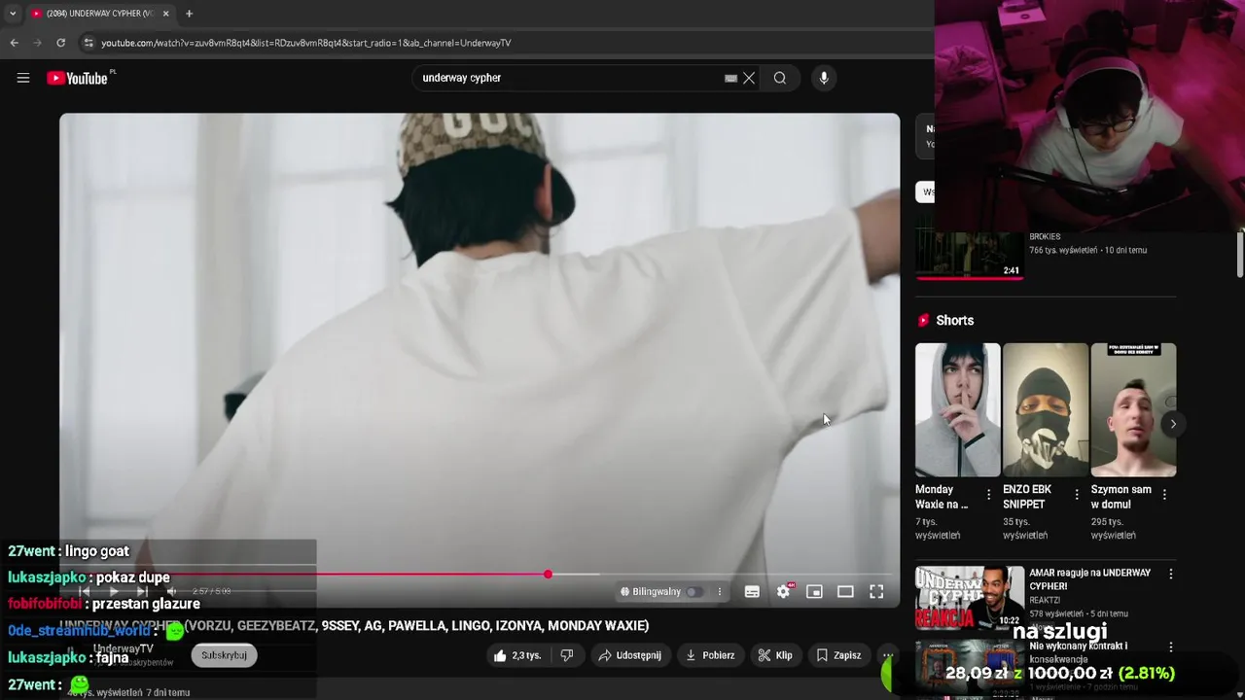1245x700 pixels.
Task: Skip to the next video
Action: (142, 591)
